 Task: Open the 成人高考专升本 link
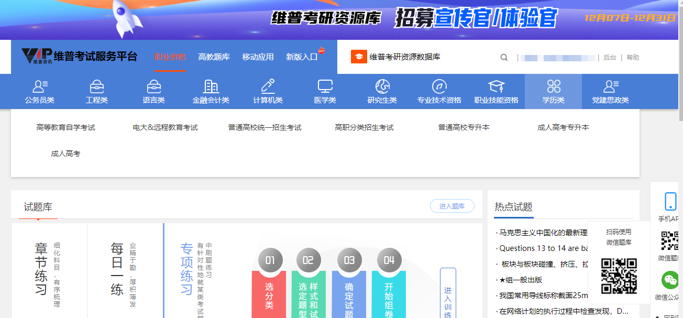[563, 127]
